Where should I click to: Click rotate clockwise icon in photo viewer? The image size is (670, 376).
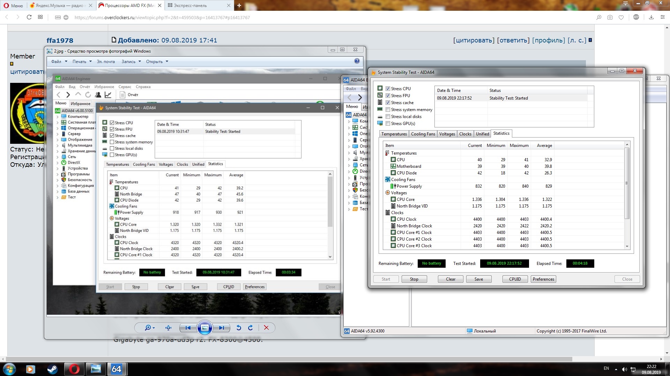pyautogui.click(x=251, y=328)
